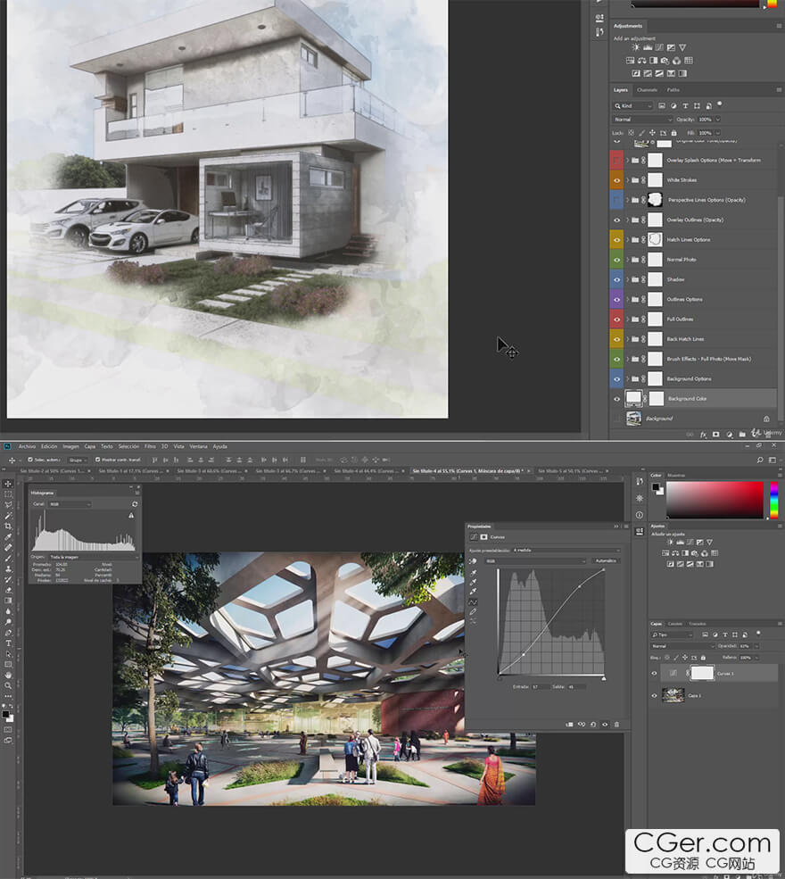The height and width of the screenshot is (879, 785).
Task: Hide the White Strokes layer group
Action: [x=617, y=180]
